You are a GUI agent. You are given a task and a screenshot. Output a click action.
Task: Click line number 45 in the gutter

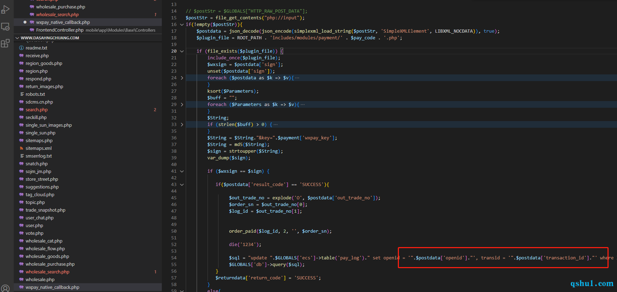point(174,198)
